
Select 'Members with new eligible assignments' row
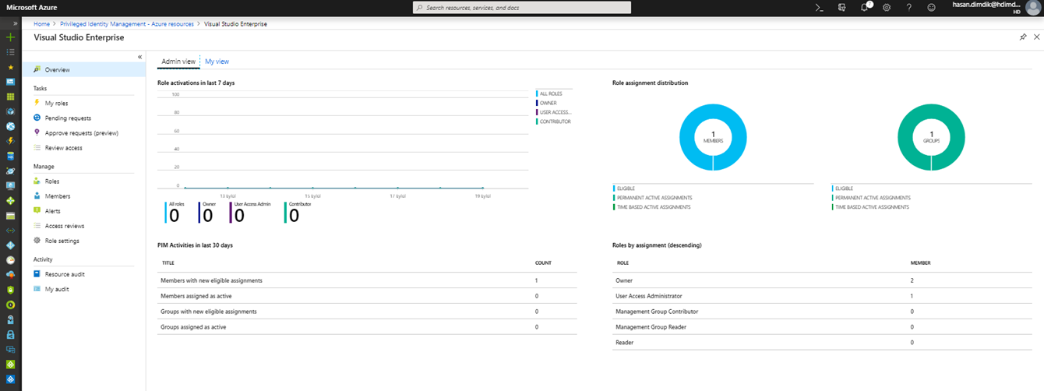click(368, 280)
